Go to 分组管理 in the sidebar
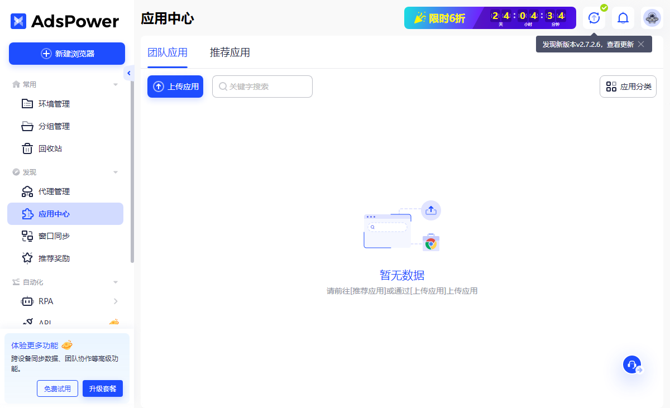This screenshot has width=670, height=408. [54, 126]
